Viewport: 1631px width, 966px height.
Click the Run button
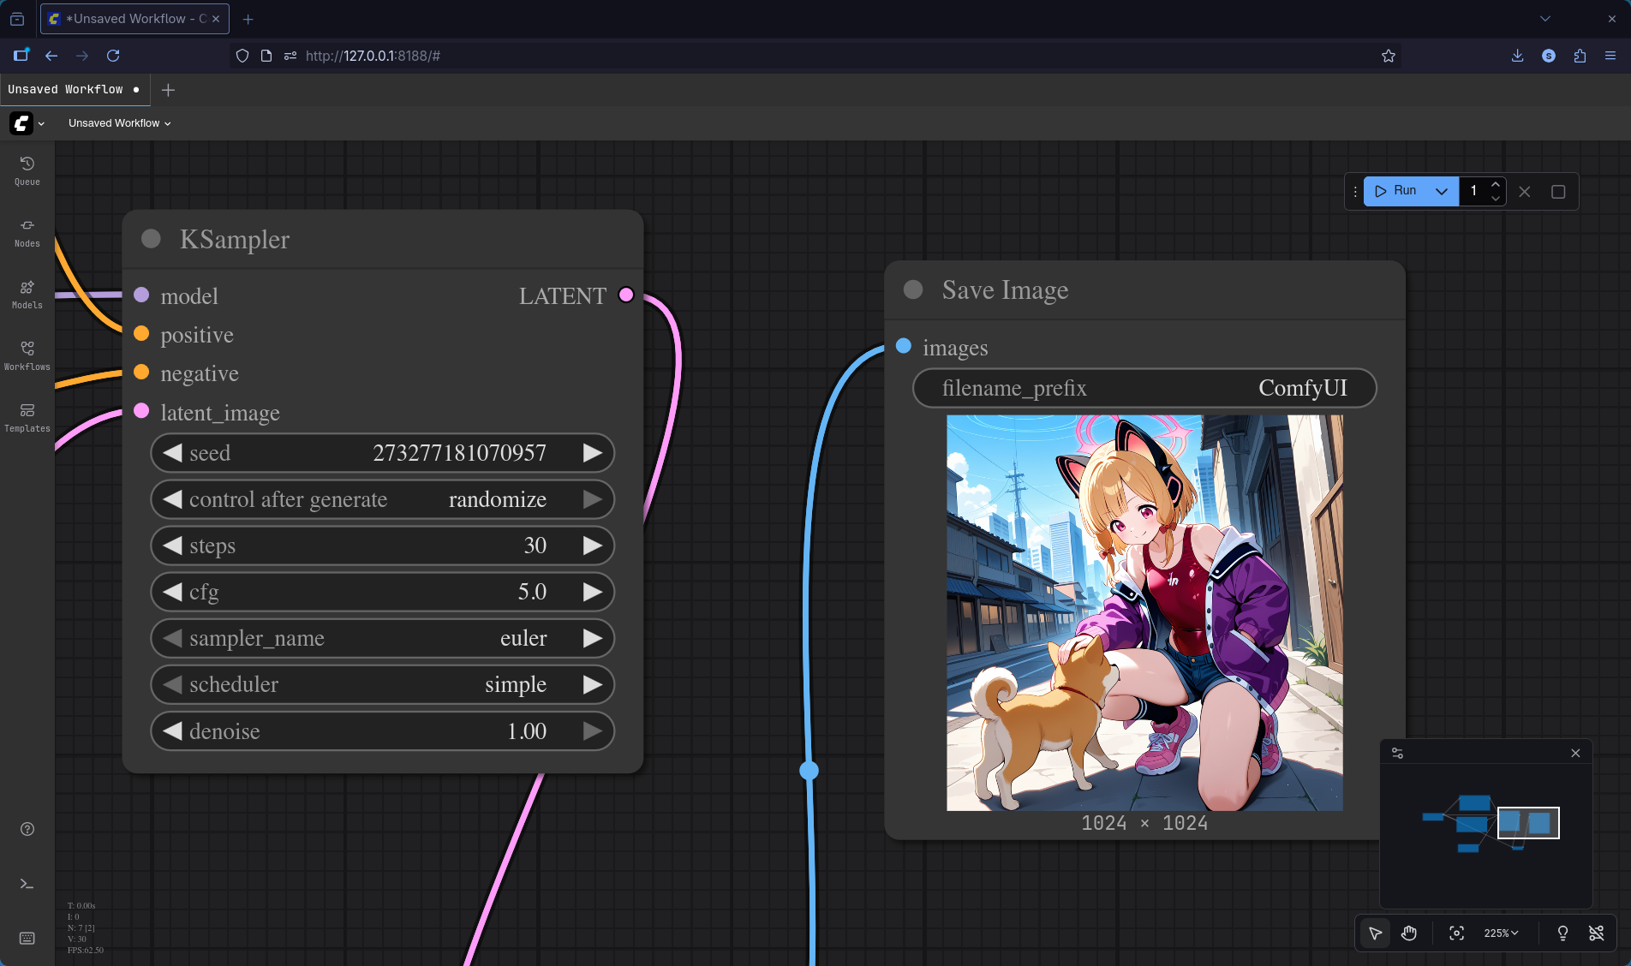point(1397,191)
